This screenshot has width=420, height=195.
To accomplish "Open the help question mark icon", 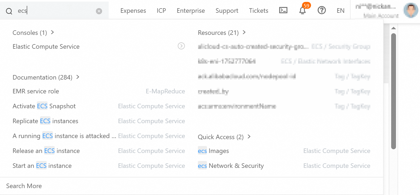I will pyautogui.click(x=321, y=10).
